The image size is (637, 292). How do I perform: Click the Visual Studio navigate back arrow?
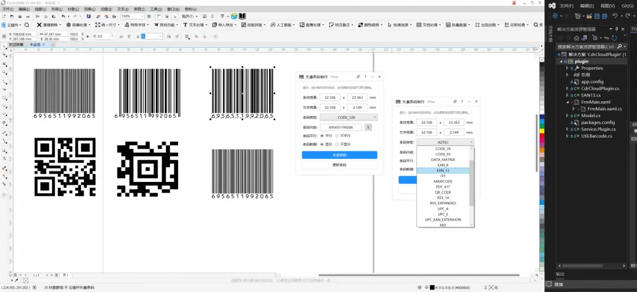tap(554, 16)
